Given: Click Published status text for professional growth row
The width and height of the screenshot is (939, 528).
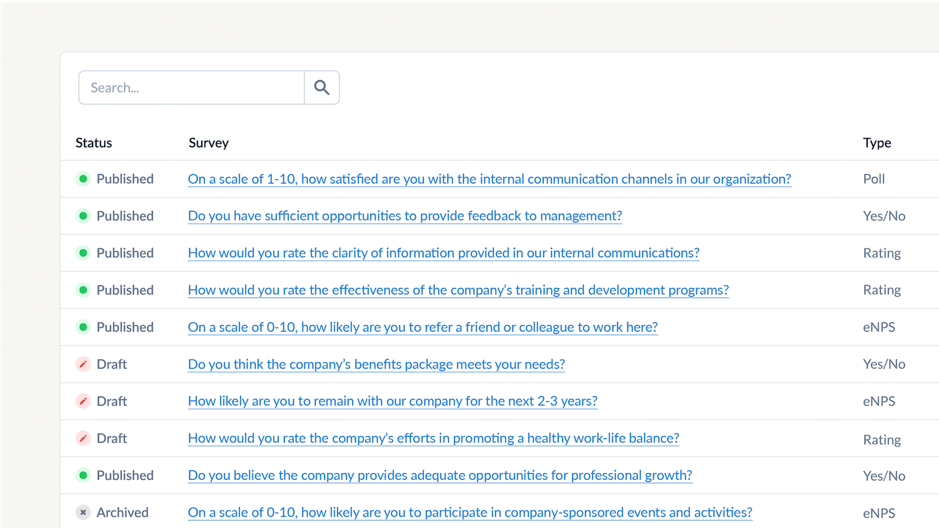Looking at the screenshot, I should (125, 475).
